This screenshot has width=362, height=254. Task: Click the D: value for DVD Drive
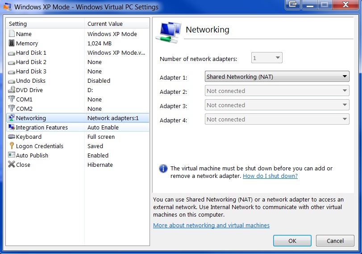(90, 90)
